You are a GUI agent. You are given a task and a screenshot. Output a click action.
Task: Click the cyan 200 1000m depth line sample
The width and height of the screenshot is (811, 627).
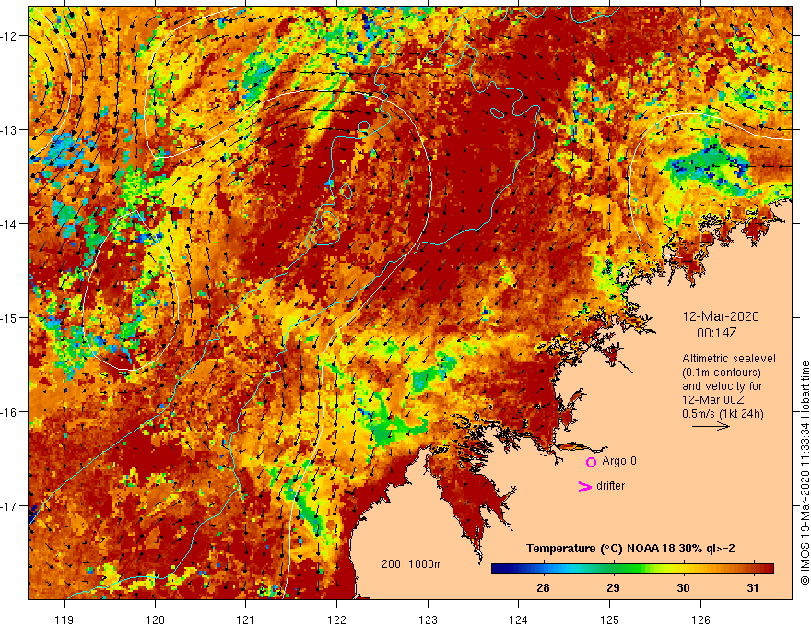tap(397, 574)
